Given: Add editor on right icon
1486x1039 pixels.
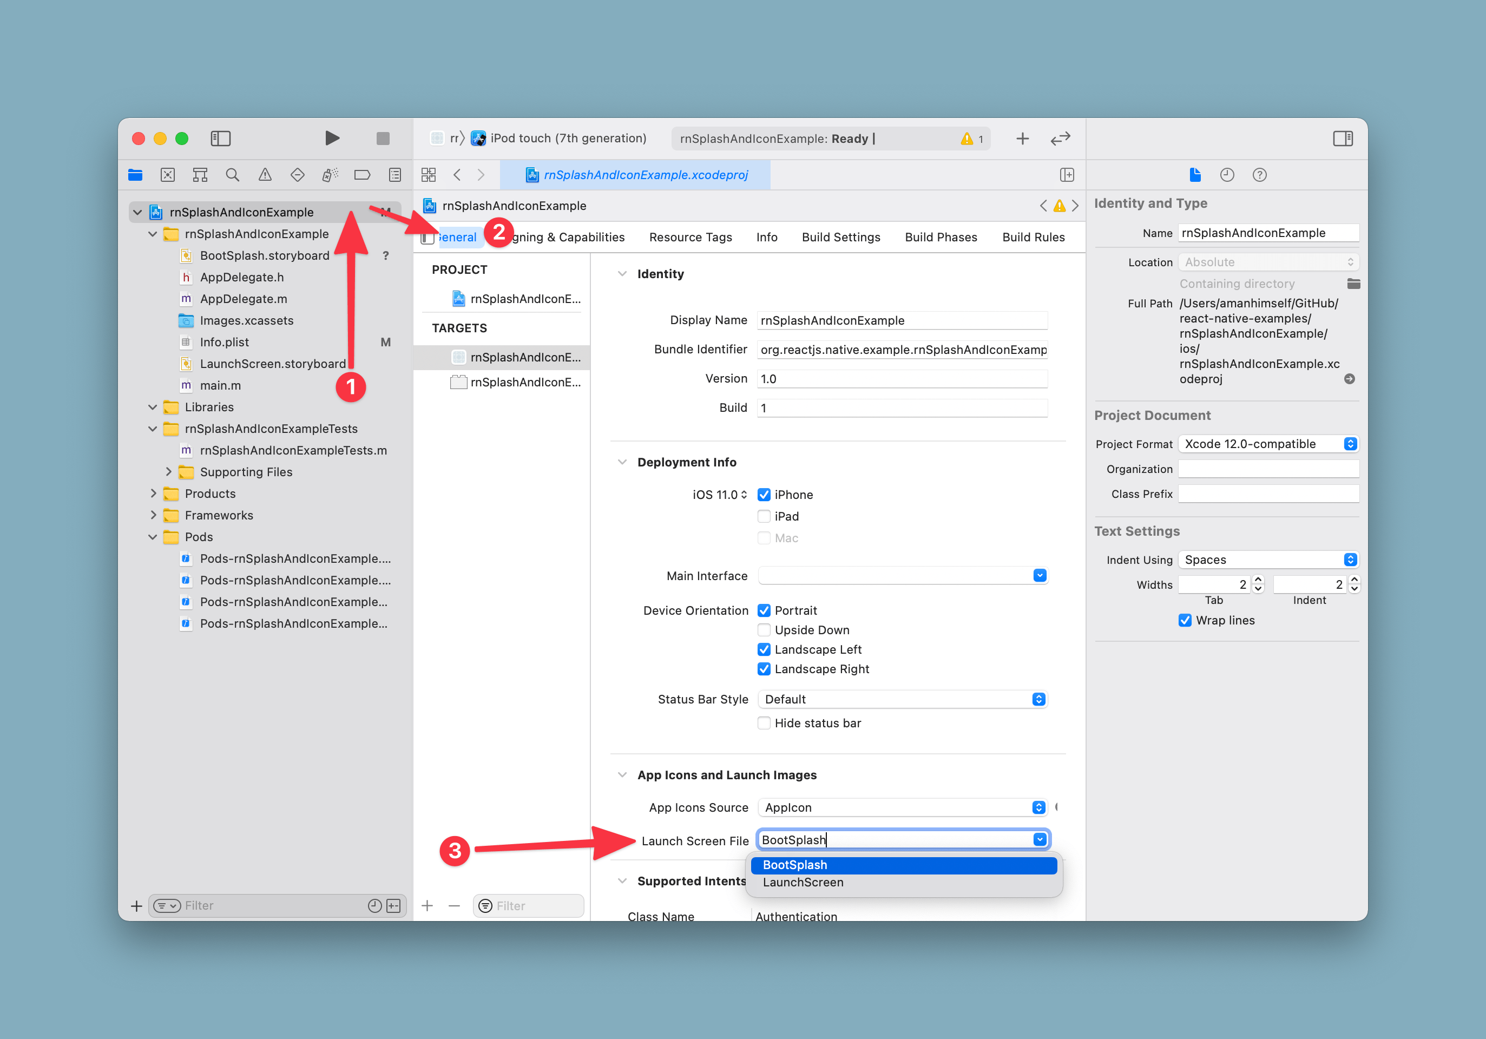Looking at the screenshot, I should click(1067, 175).
